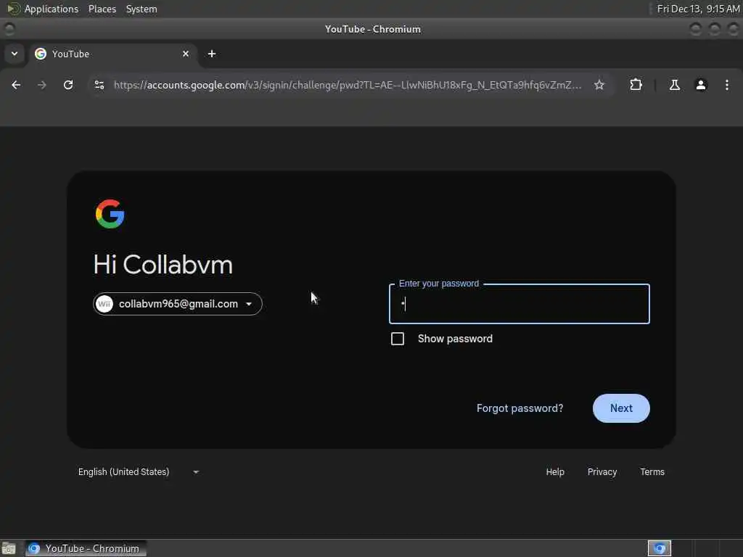Bookmark this page with the star icon
Viewport: 743px width, 557px height.
pyautogui.click(x=599, y=85)
